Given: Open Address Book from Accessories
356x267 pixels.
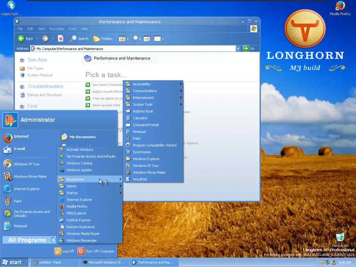Looking at the screenshot, I should 153,111.
